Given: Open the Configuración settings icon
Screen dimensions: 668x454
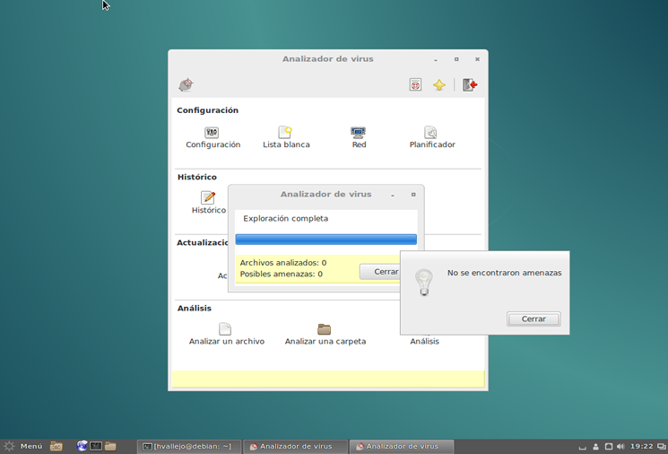Looking at the screenshot, I should coord(213,133).
